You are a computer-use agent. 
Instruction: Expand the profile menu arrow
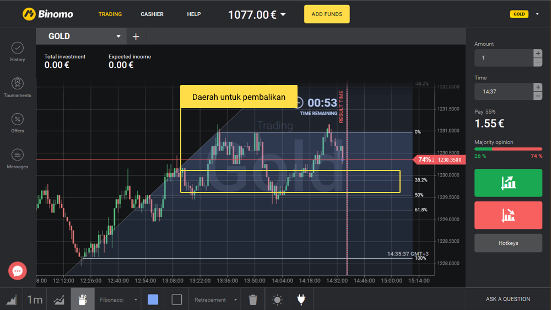[537, 14]
